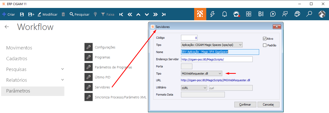Click the magnifying glass search icon
Viewport: 329px width, 113px height.
click(309, 14)
